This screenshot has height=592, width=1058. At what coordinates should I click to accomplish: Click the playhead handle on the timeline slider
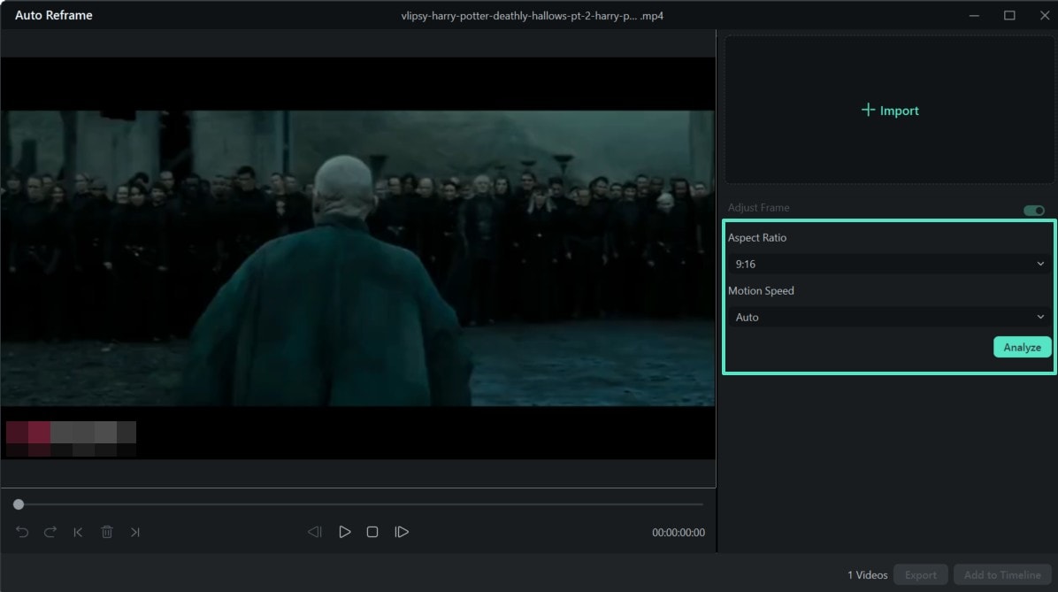(x=19, y=504)
